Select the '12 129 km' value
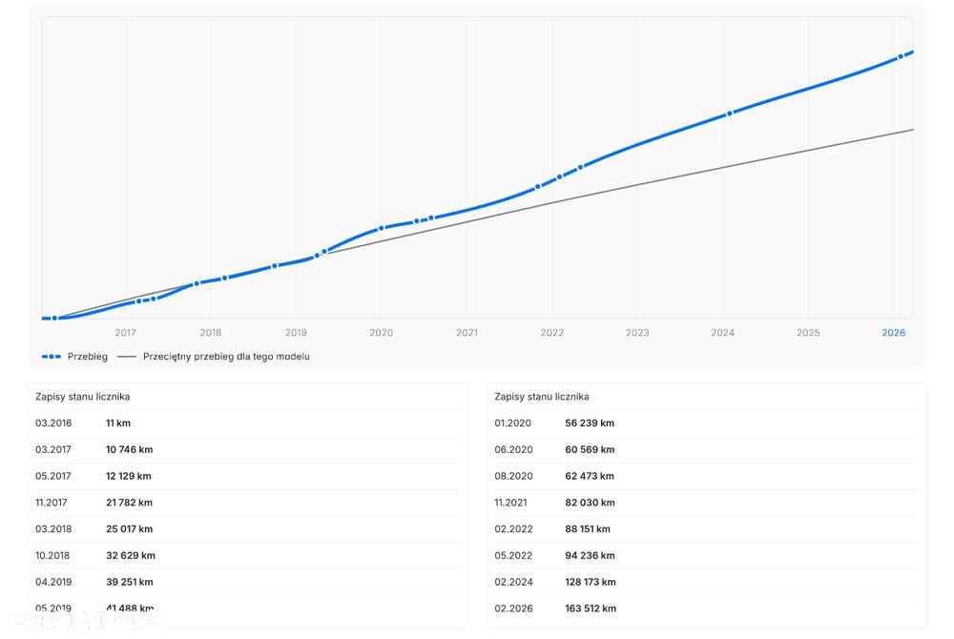 pos(129,476)
